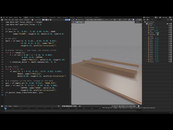Open the timeline Playback dropdown
This screenshot has width=173, height=130.
click(16, 106)
